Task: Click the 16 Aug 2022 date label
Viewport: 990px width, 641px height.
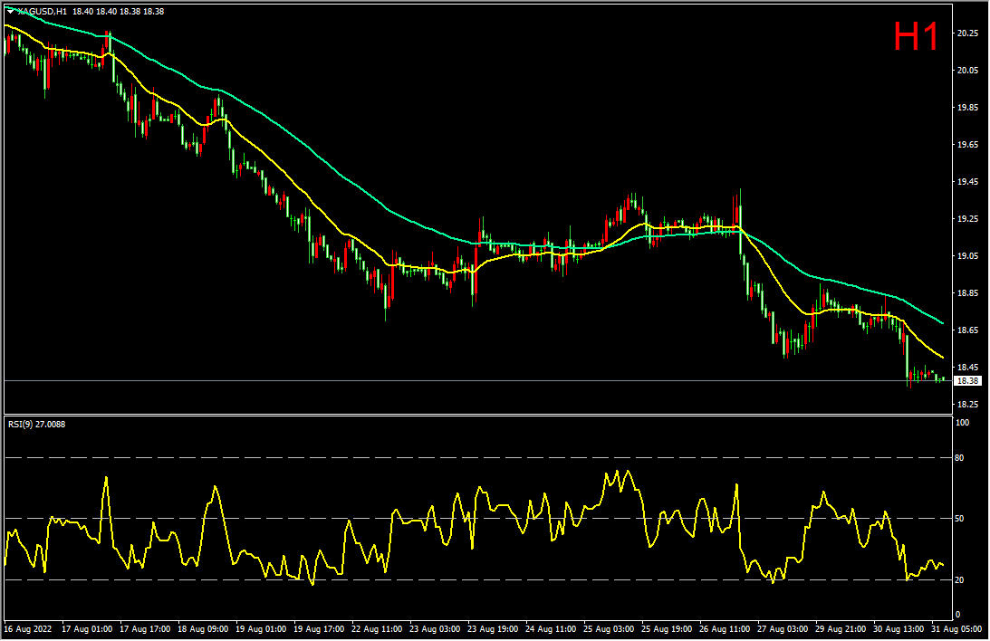Action: tap(28, 629)
